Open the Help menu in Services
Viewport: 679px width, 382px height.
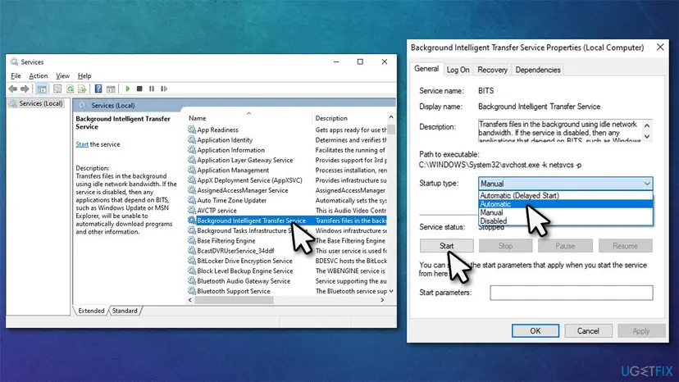click(x=84, y=75)
